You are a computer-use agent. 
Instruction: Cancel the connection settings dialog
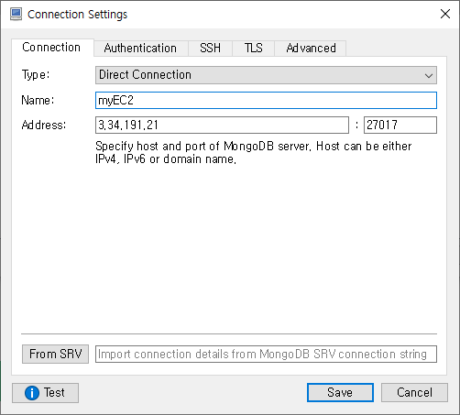click(414, 392)
